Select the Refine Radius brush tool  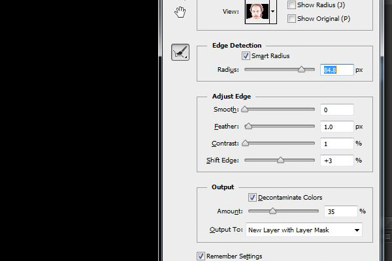tap(180, 52)
